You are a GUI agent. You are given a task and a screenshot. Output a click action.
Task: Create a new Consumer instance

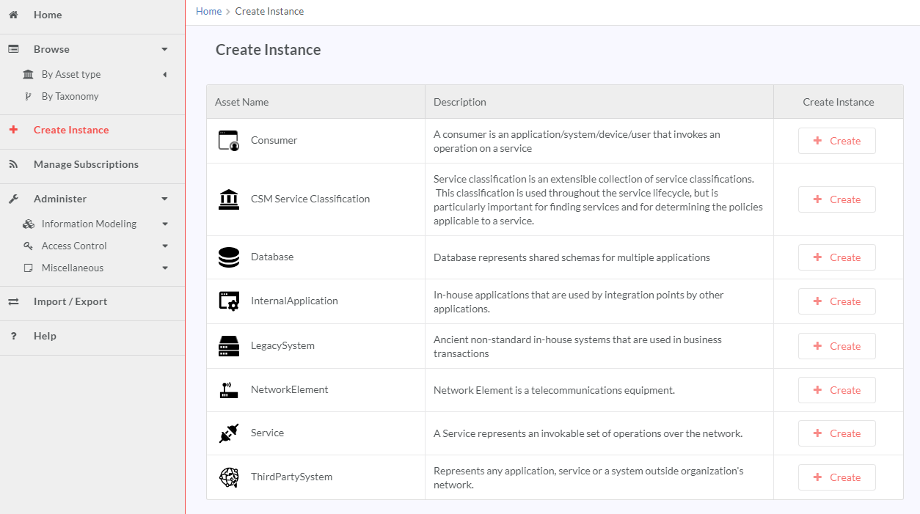pyautogui.click(x=836, y=141)
